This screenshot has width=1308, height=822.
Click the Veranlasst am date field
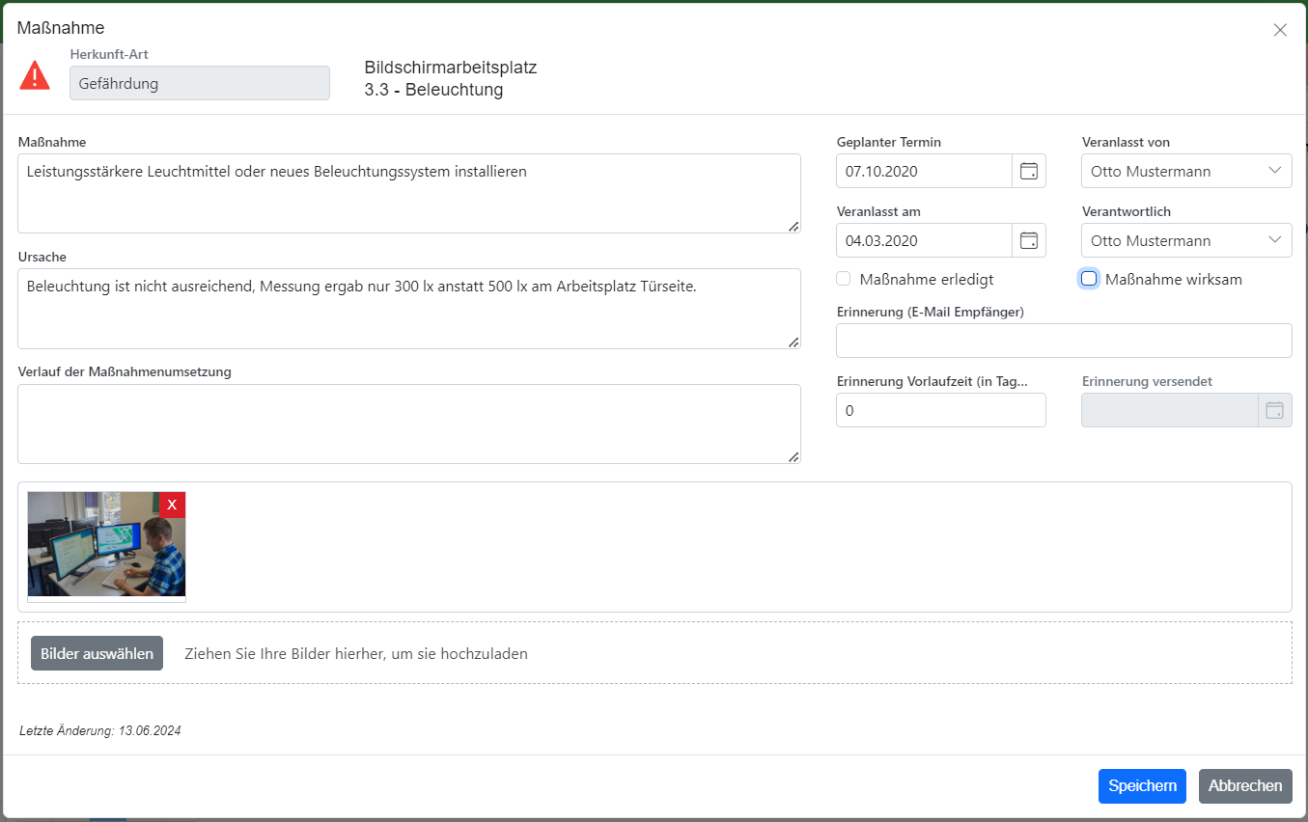(x=925, y=241)
